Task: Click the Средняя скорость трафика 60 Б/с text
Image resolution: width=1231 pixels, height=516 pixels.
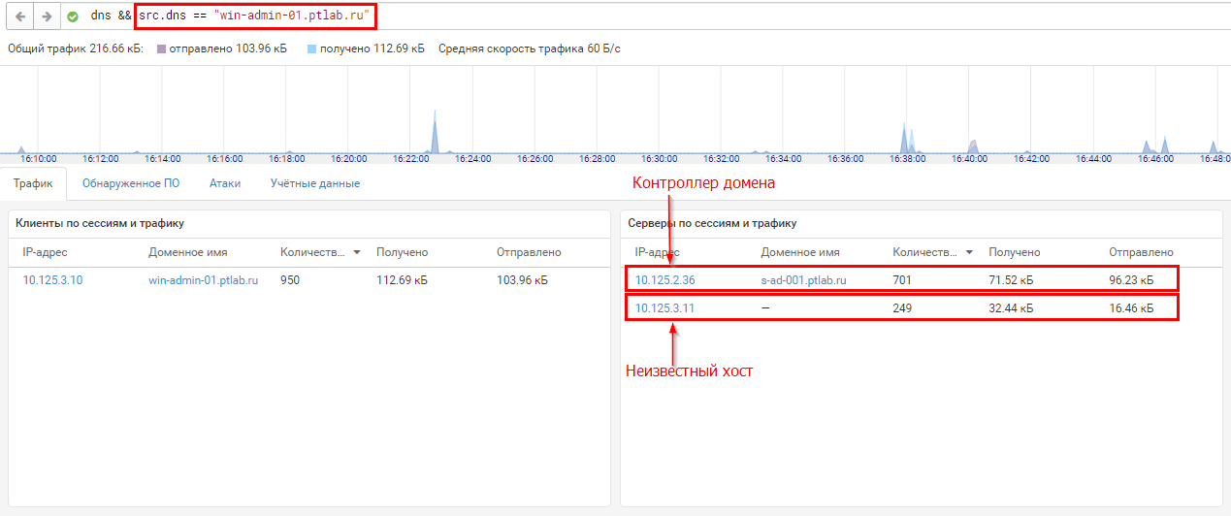Action: 530,48
